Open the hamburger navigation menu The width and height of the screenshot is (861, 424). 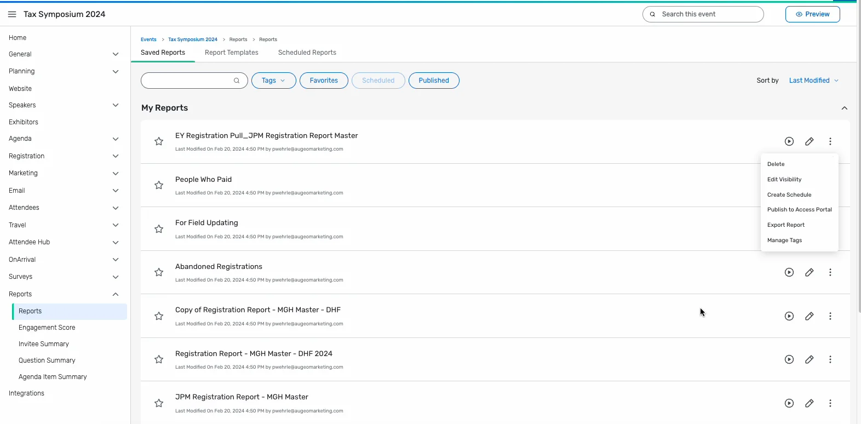12,14
